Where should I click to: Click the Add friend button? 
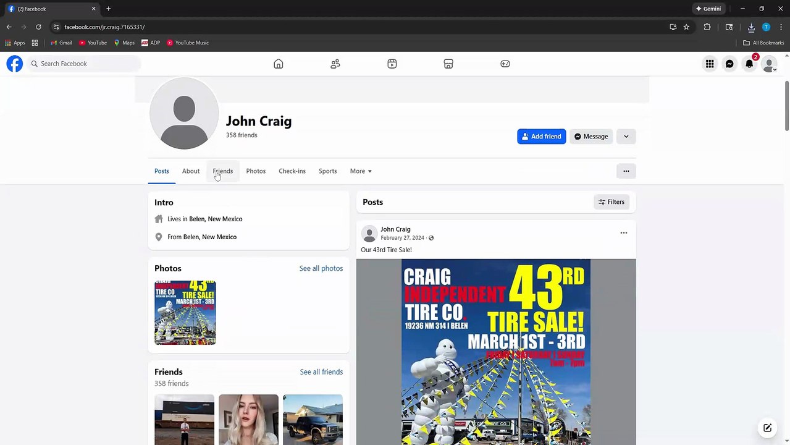coord(541,137)
